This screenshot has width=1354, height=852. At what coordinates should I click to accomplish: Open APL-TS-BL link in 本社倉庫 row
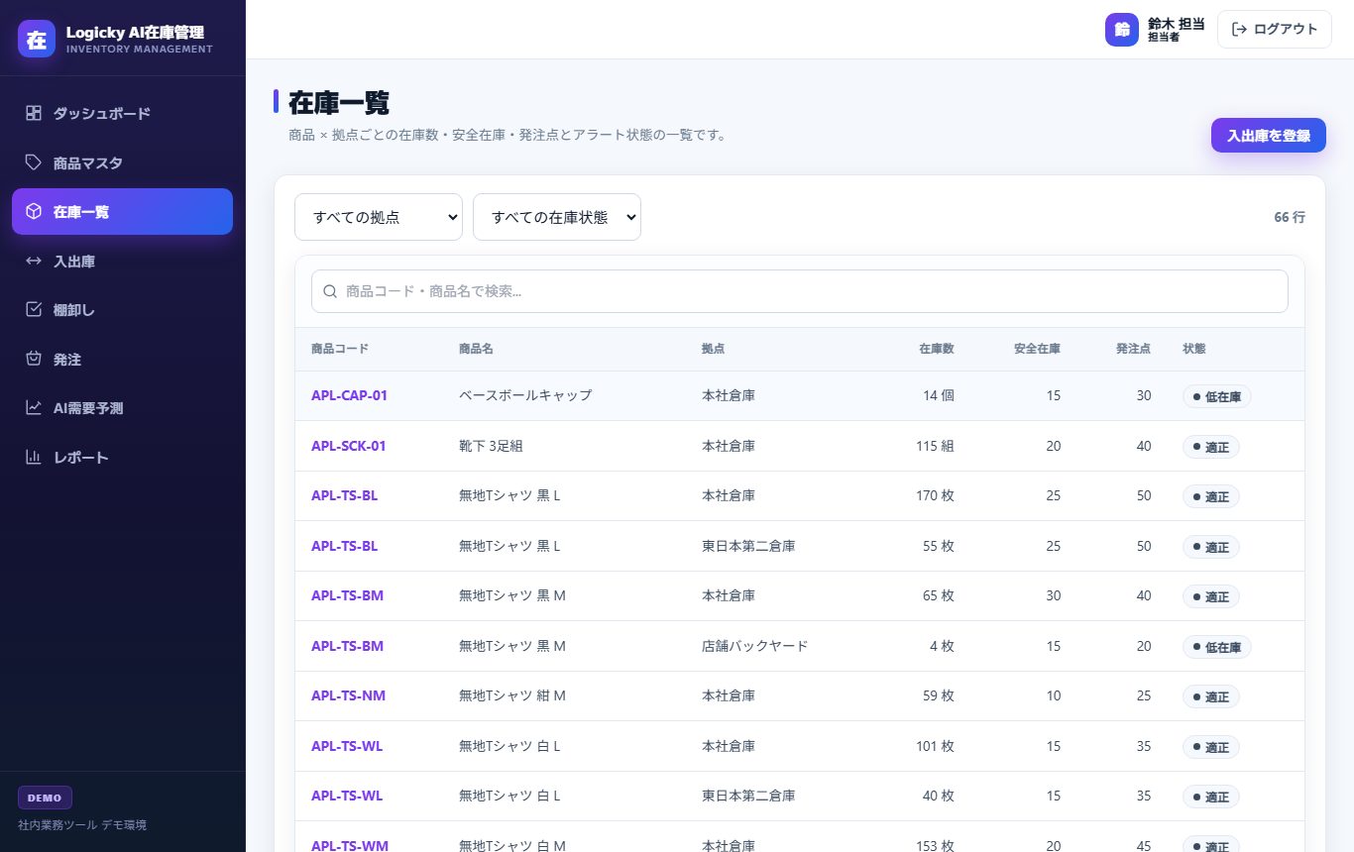(x=344, y=495)
